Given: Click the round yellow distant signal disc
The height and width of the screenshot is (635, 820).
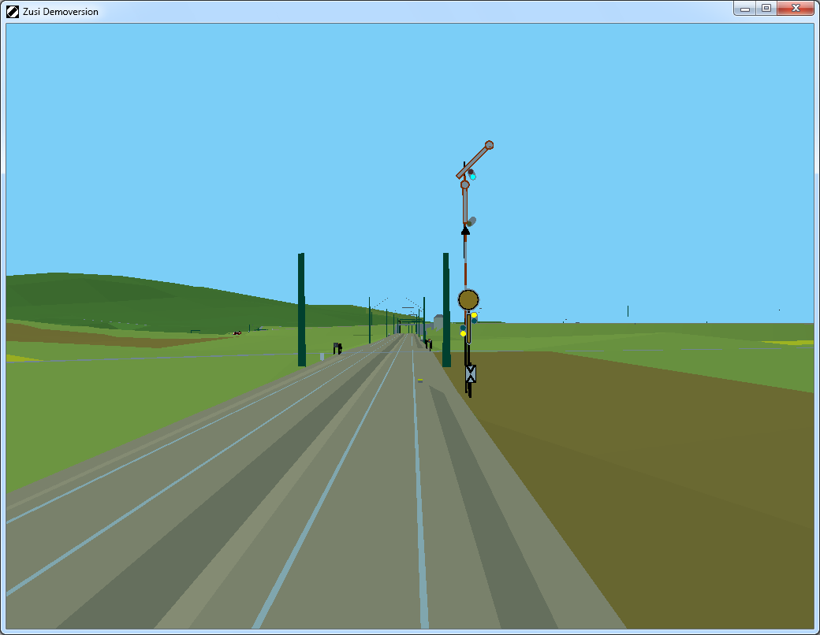Looking at the screenshot, I should tap(468, 300).
